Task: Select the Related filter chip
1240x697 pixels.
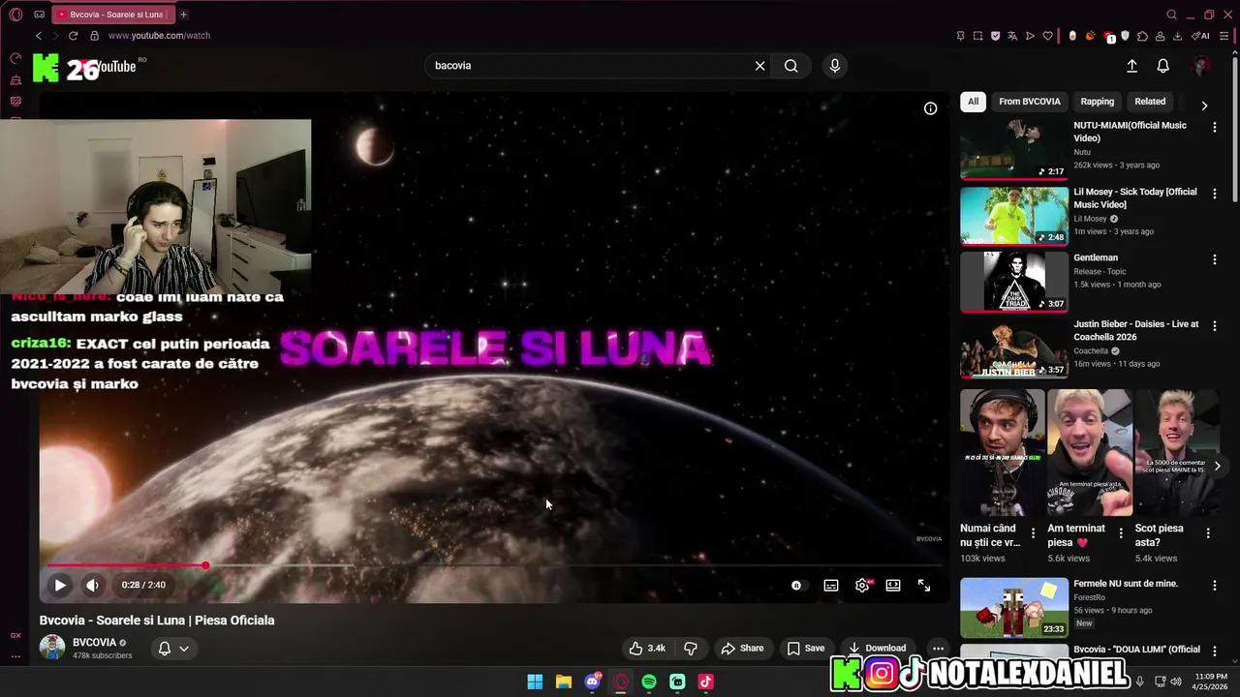Action: [1150, 102]
